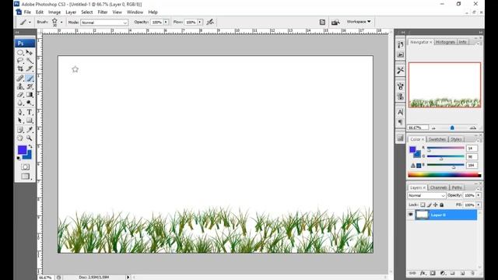Open the Styles tab
The width and height of the screenshot is (498, 280).
click(456, 139)
